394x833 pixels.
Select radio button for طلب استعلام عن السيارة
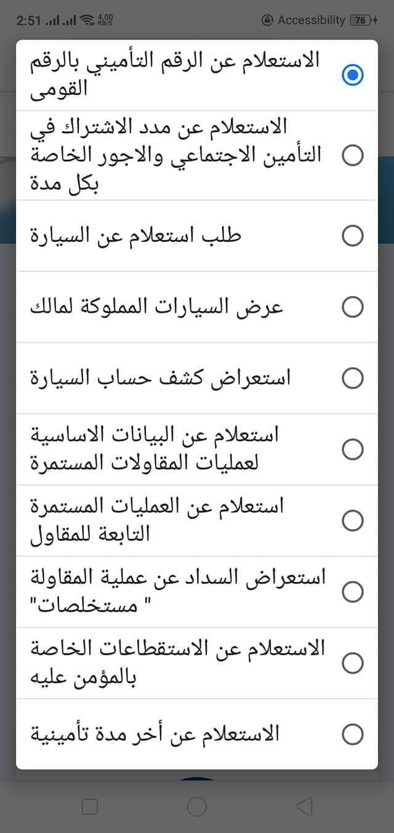pos(352,236)
